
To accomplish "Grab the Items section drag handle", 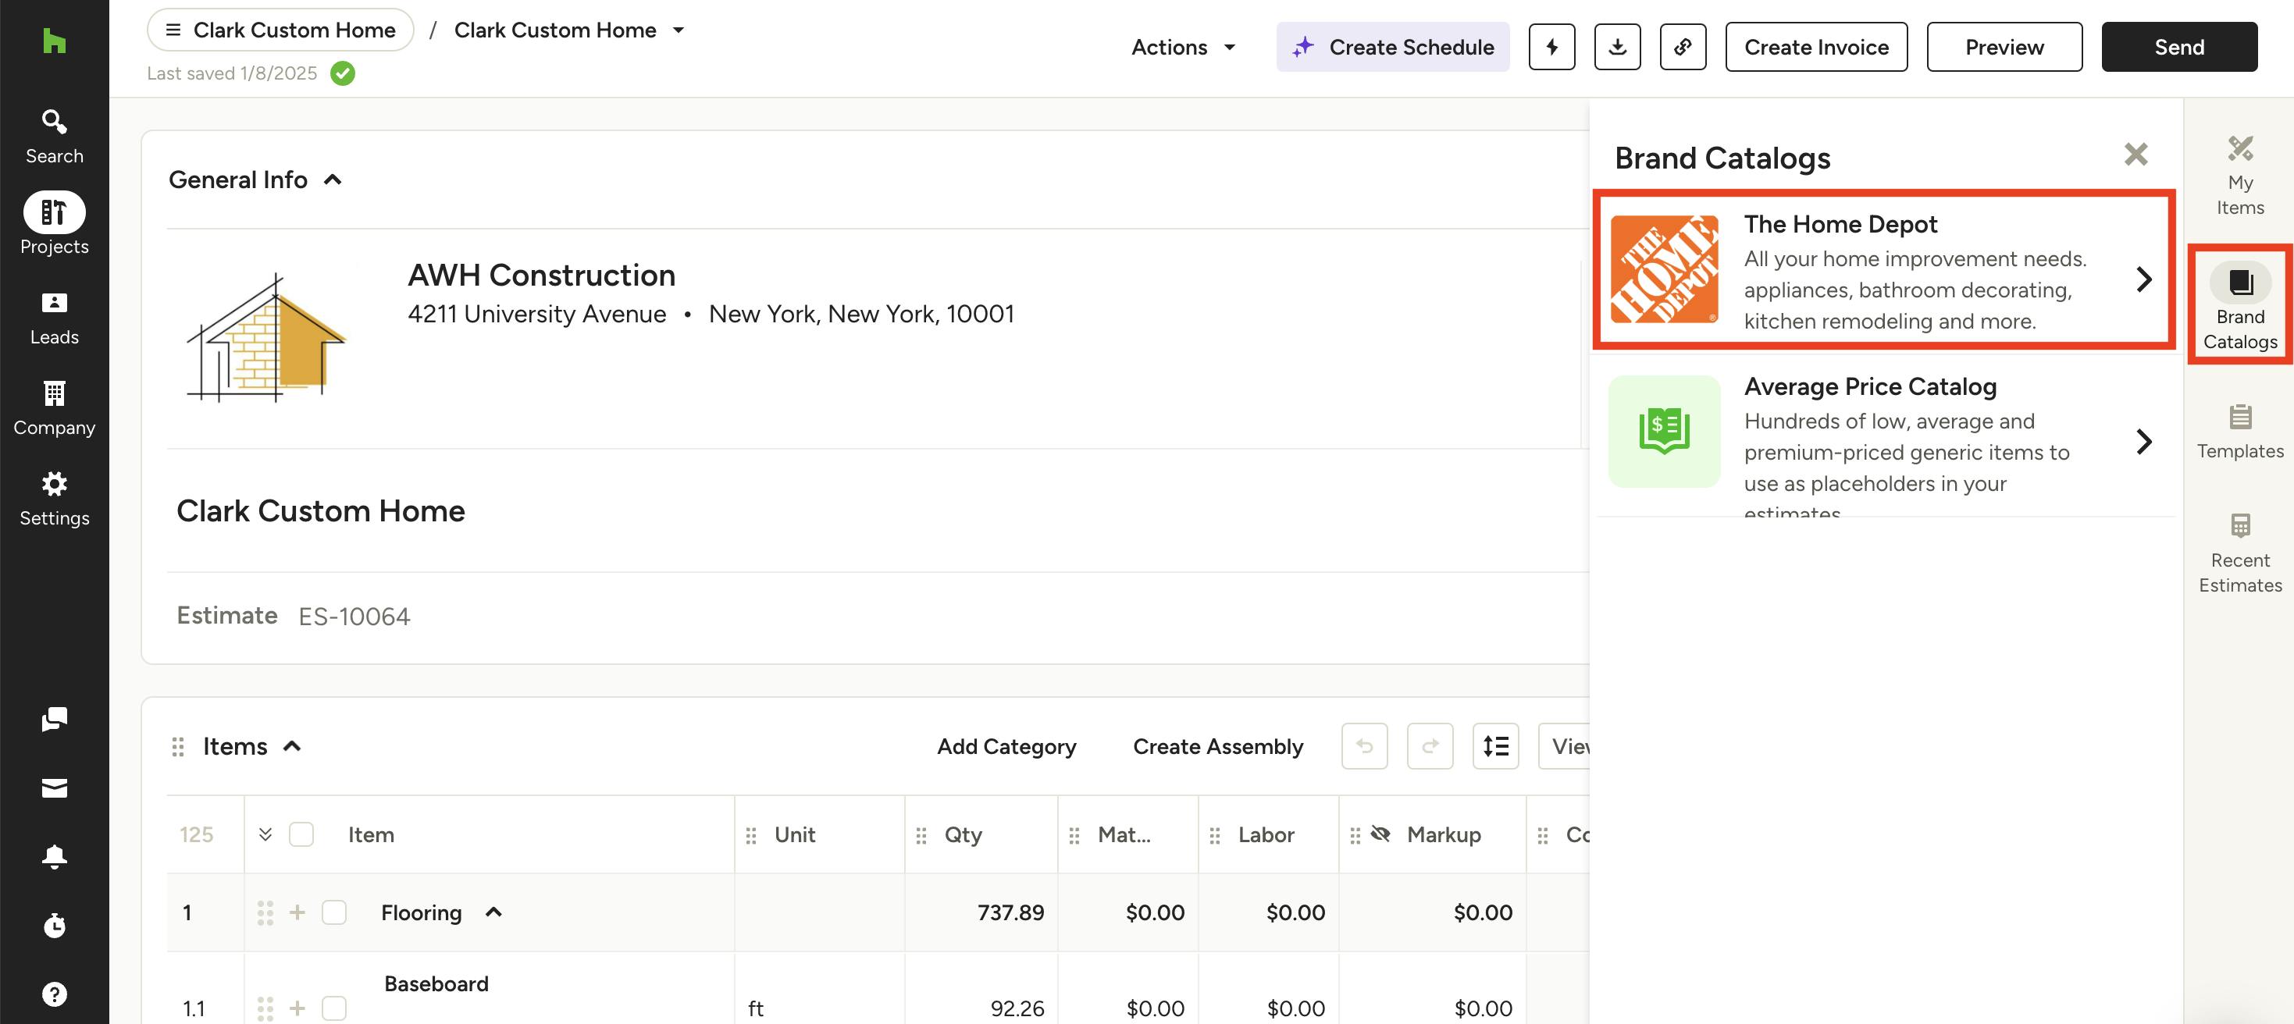I will [178, 746].
